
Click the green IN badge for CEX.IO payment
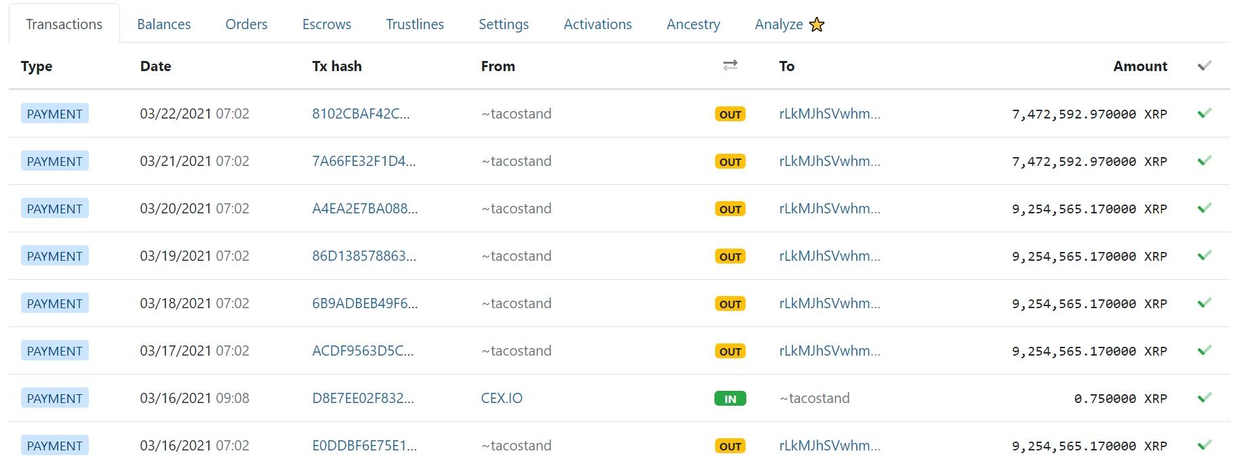coord(730,399)
